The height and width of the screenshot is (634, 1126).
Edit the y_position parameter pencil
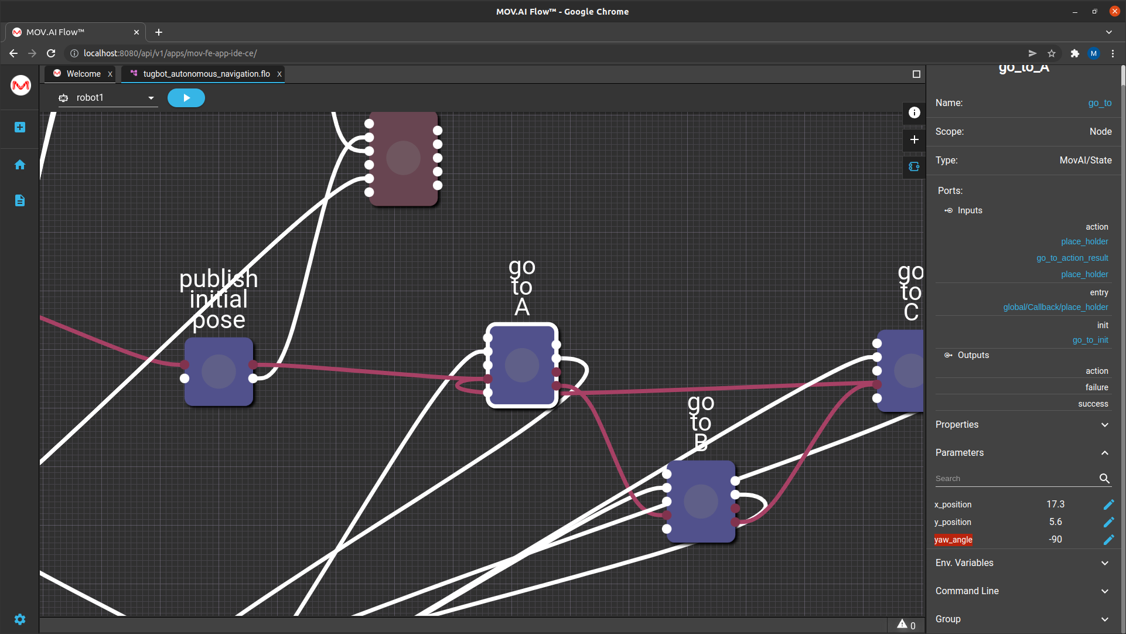pyautogui.click(x=1108, y=522)
